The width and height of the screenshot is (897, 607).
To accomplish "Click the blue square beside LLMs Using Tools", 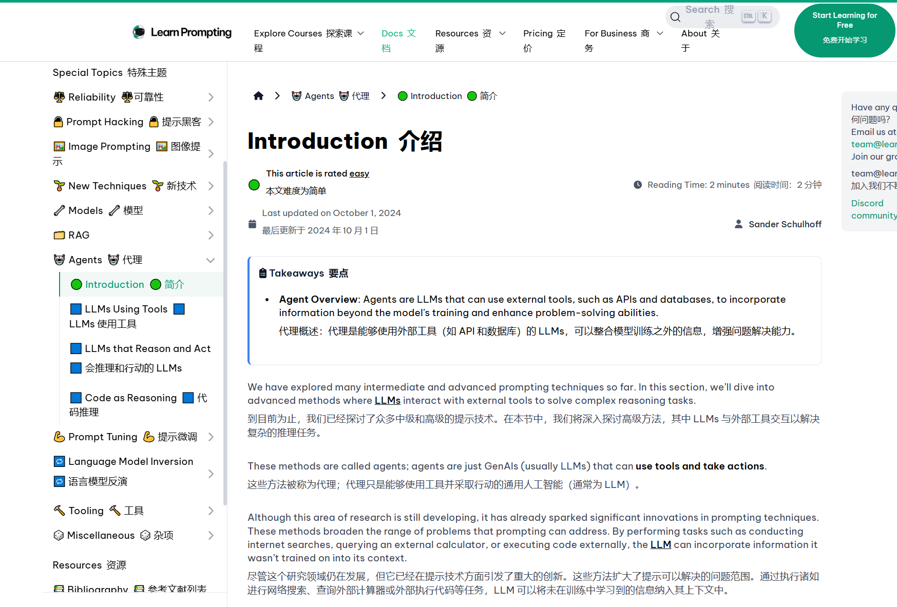I will [x=75, y=309].
